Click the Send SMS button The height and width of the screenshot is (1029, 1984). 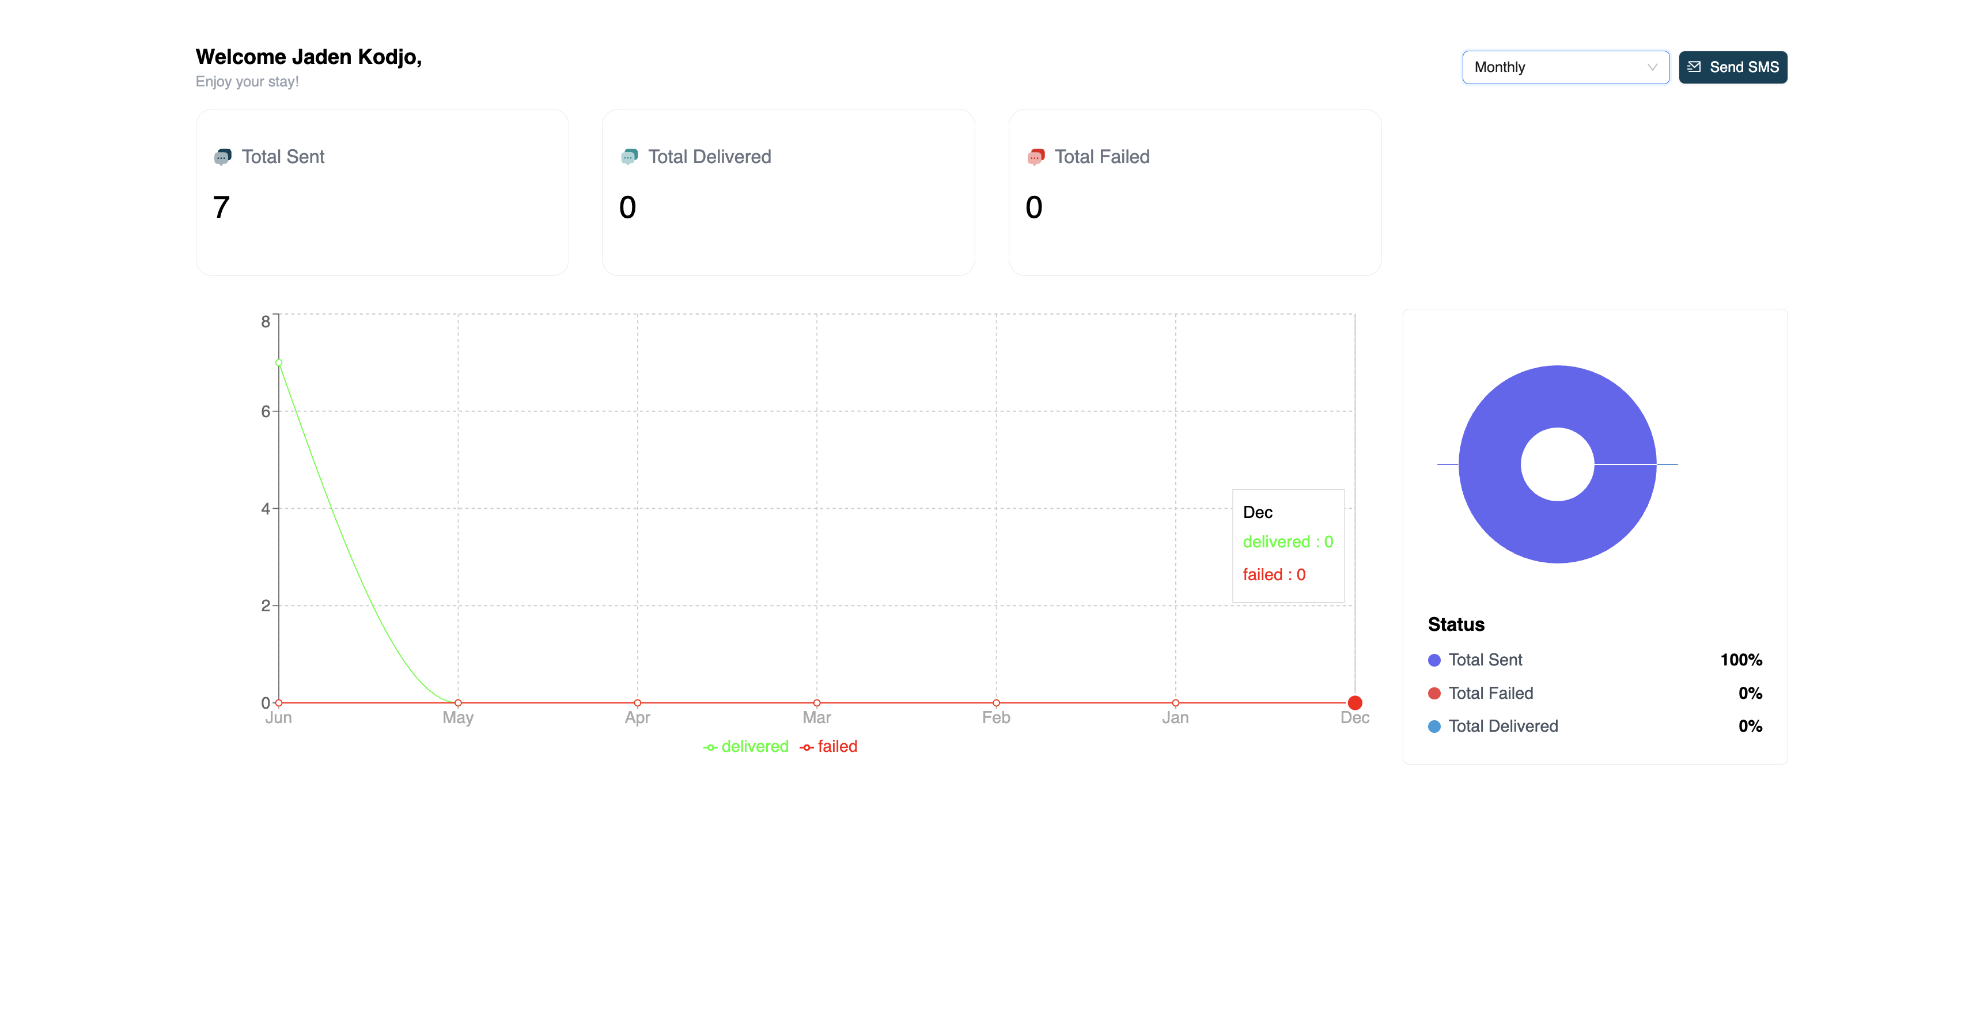pos(1732,67)
